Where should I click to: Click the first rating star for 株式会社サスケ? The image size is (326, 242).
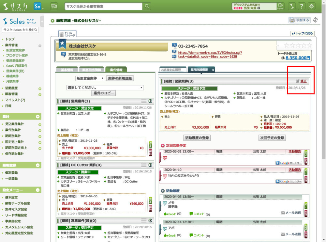[287, 45]
